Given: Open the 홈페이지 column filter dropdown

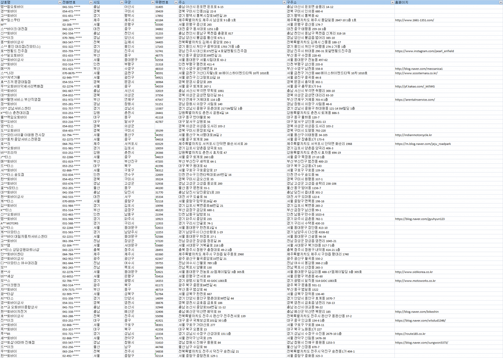Looking at the screenshot, I should point(500,2).
